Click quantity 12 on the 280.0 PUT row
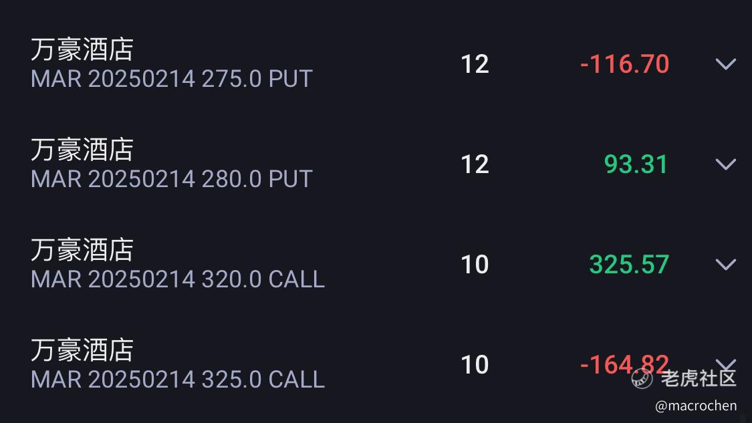Screen dimensions: 752x423 tap(475, 164)
